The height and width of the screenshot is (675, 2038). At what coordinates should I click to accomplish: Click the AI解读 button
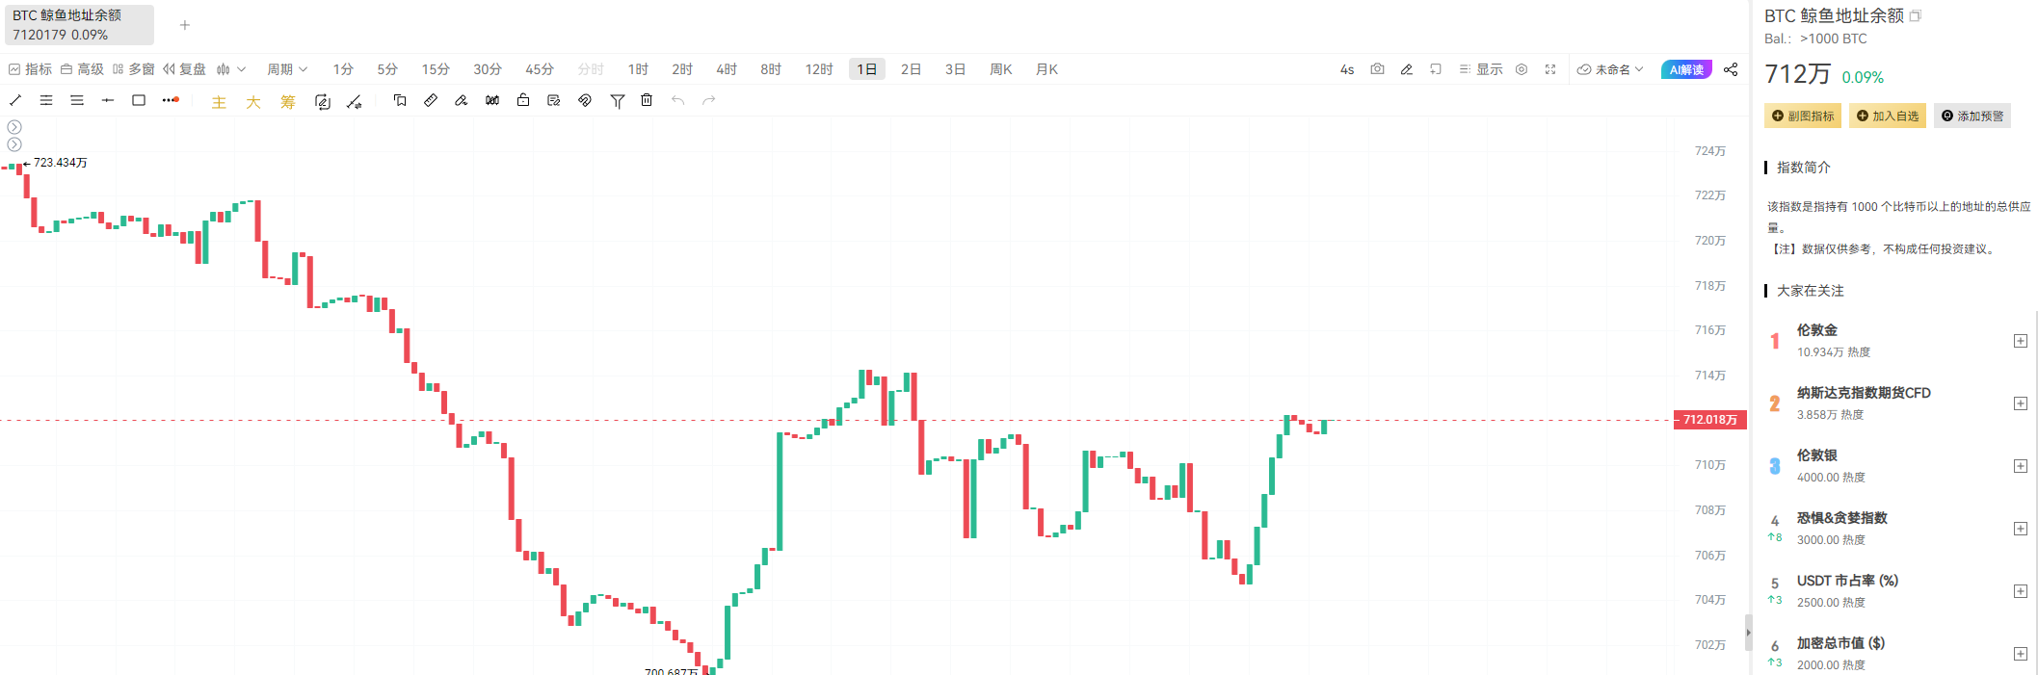click(1686, 69)
